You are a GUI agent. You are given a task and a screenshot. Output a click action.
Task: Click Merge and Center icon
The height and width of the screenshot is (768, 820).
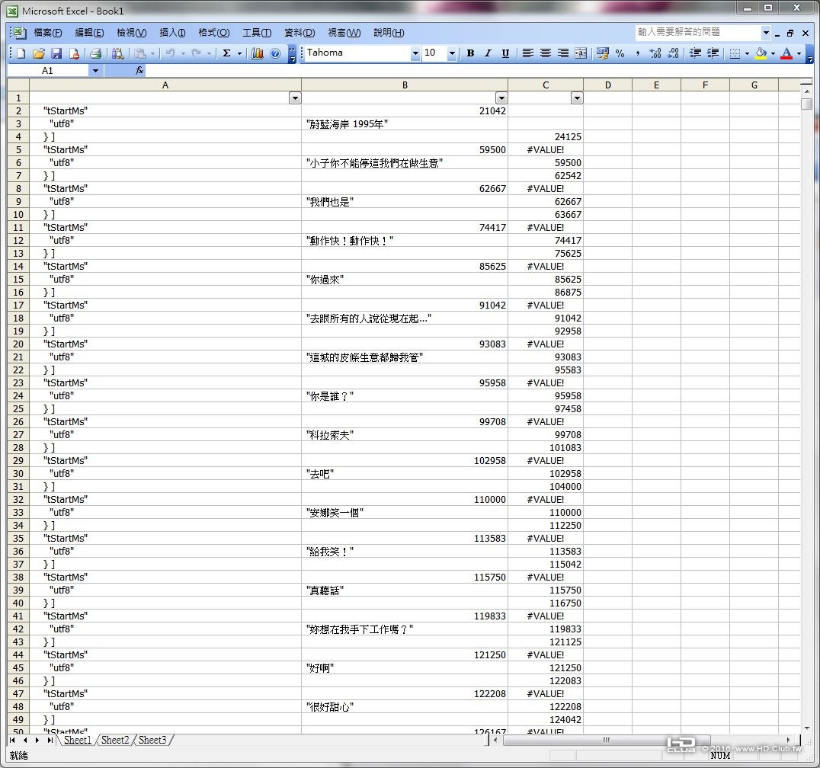coord(581,53)
